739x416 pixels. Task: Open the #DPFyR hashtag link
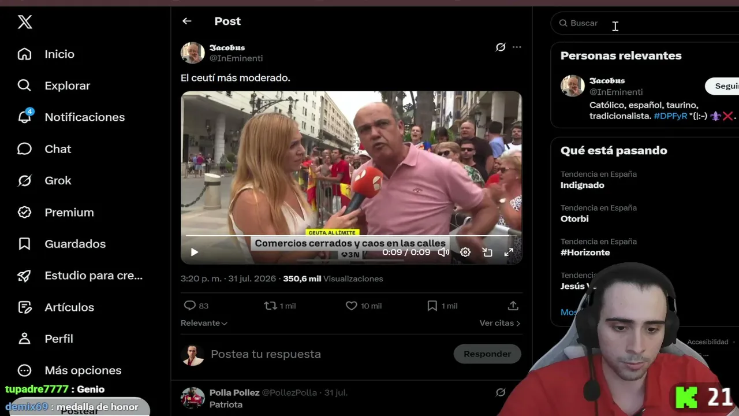[670, 116]
